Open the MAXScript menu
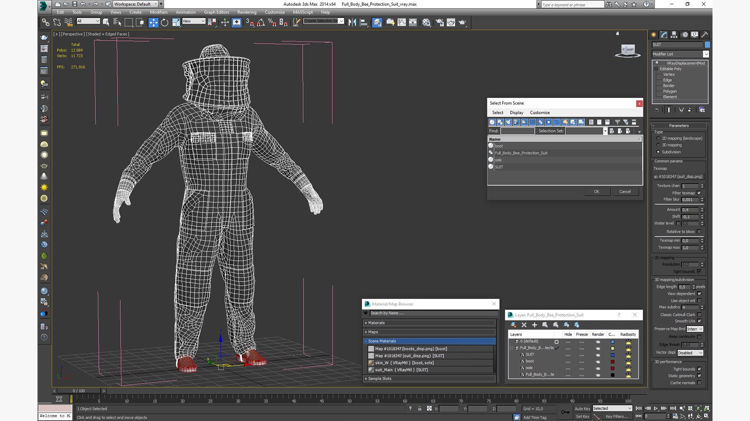The image size is (750, 421). click(303, 12)
